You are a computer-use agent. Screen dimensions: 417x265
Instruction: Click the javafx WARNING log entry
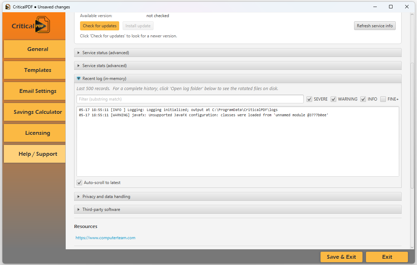(x=203, y=115)
